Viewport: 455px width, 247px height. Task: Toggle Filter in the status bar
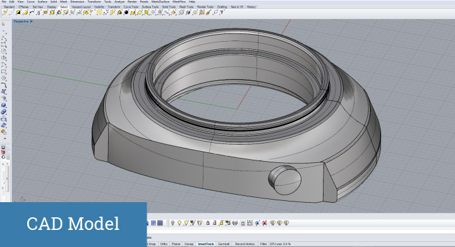pos(264,244)
